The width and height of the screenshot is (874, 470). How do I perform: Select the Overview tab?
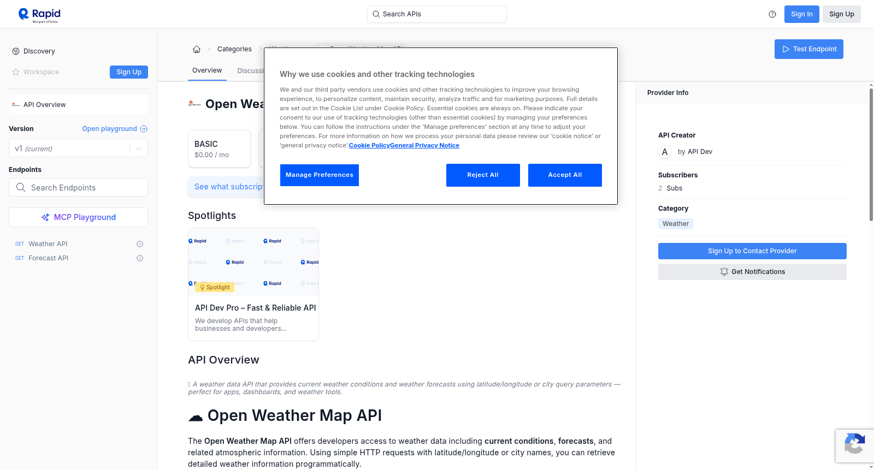click(207, 70)
